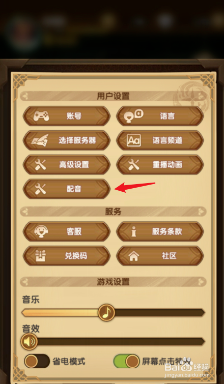Screen dimensions: 224x384
Task: Tap the gift box icon on 兑换码
Action: pyautogui.click(x=41, y=256)
